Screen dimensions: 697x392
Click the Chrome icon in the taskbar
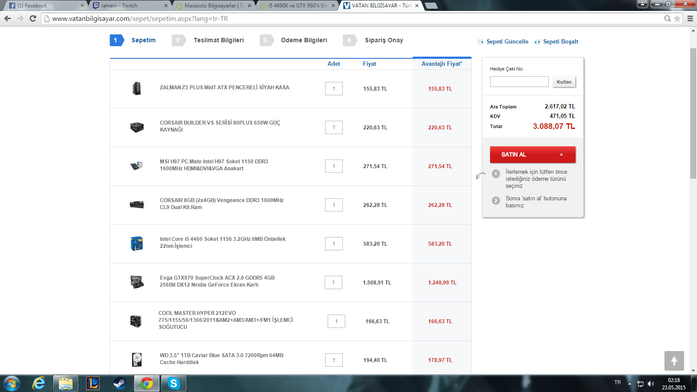coord(147,384)
